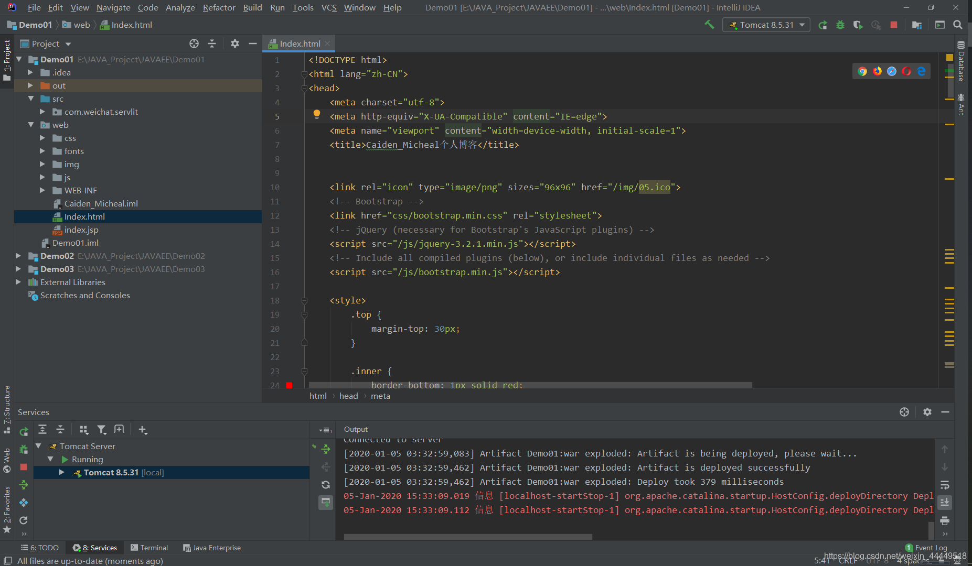
Task: Open the Tools menu
Action: (303, 7)
